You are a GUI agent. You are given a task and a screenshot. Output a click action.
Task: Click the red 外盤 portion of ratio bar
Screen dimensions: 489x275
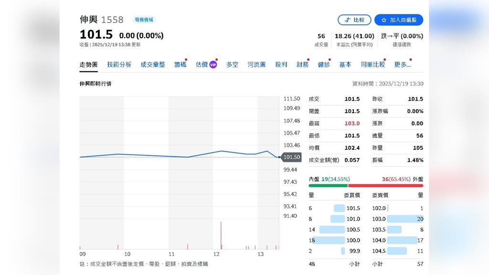click(385, 185)
